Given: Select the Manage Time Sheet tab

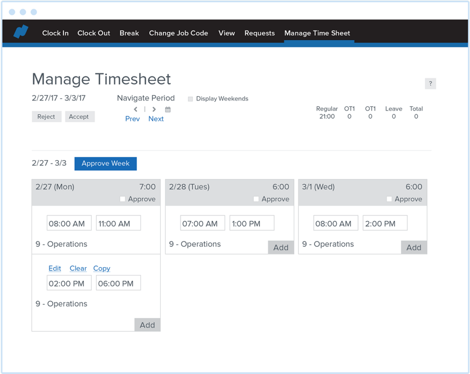Looking at the screenshot, I should [317, 33].
